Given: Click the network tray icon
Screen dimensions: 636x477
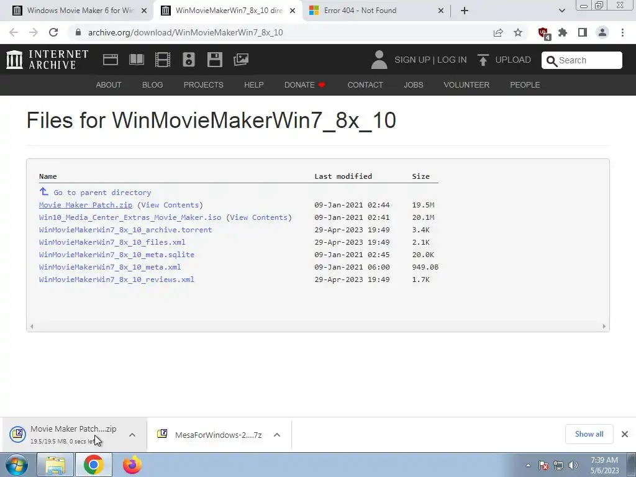Looking at the screenshot, I should [558, 465].
